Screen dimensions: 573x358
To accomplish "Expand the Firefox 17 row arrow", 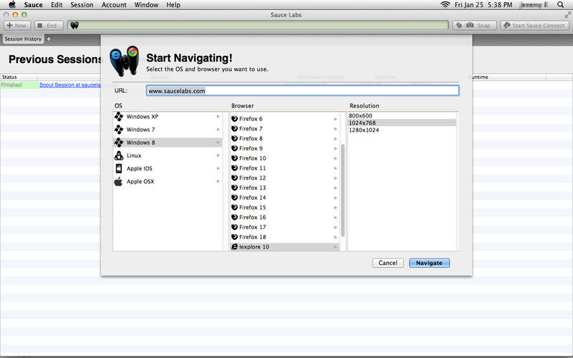I will [335, 227].
